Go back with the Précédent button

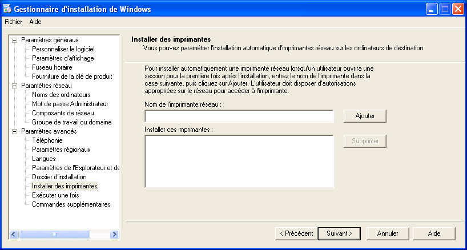pos(296,233)
